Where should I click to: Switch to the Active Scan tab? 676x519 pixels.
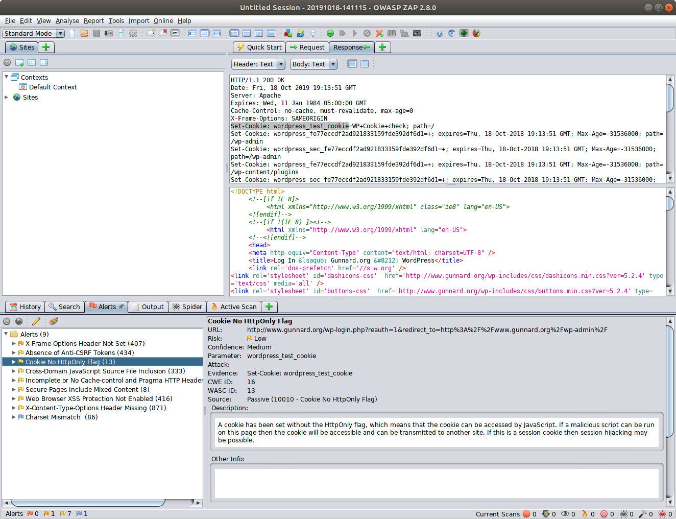click(234, 306)
